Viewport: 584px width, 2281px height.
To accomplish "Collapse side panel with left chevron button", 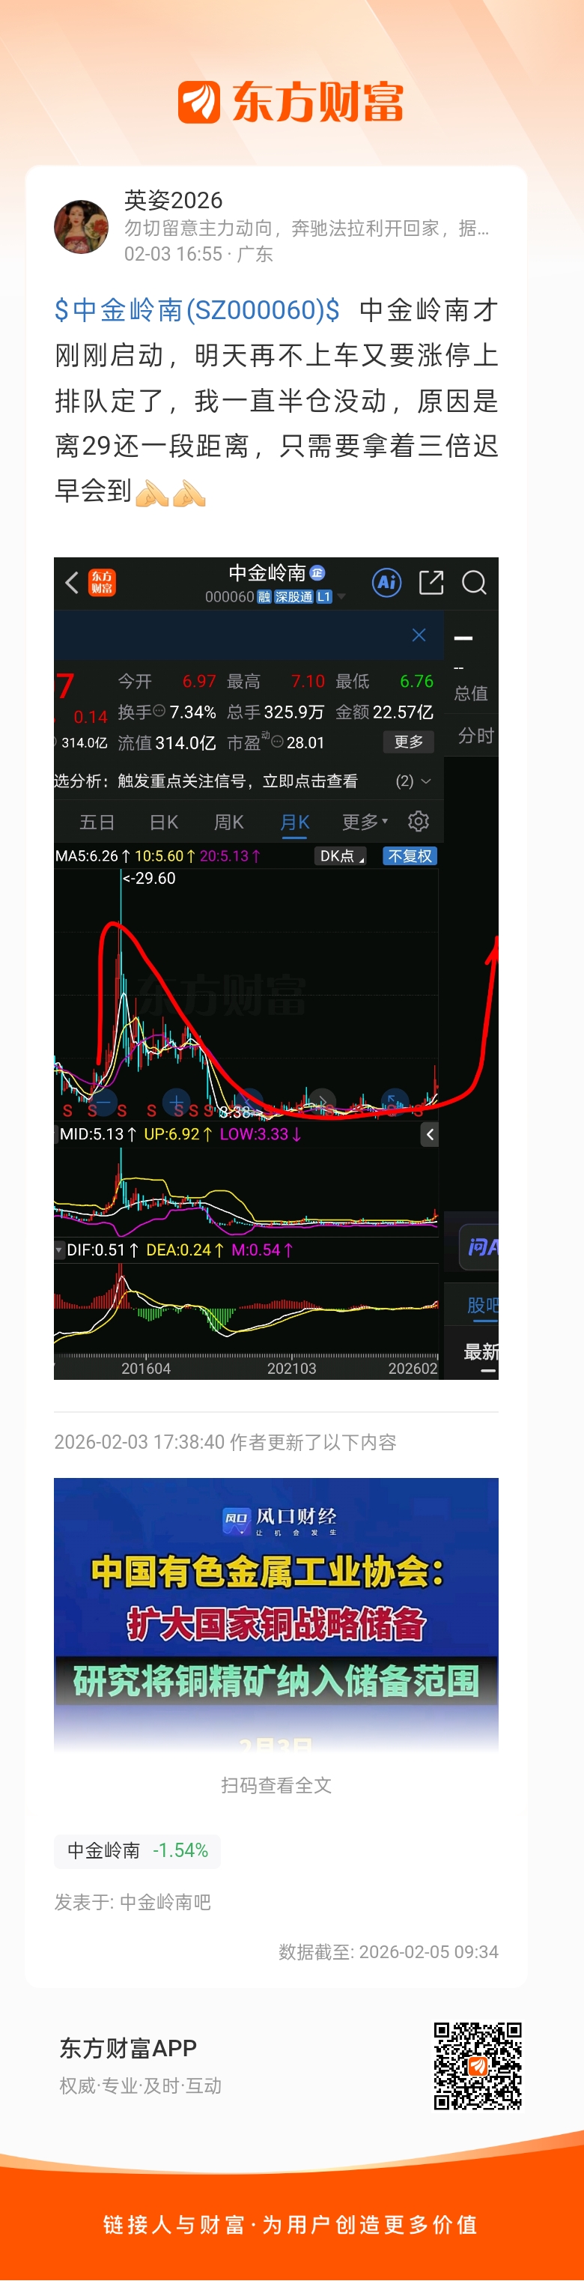I will click(429, 1134).
